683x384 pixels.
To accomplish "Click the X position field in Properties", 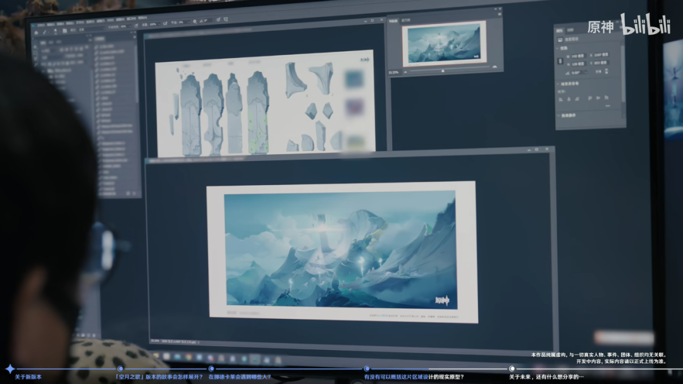I will 601,55.
